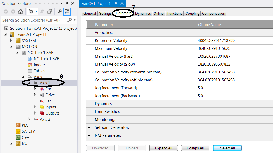Click the Expand All button
The width and height of the screenshot is (273, 153).
pyautogui.click(x=163, y=148)
